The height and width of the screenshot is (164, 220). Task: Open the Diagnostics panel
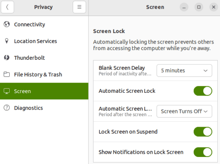coord(44,108)
